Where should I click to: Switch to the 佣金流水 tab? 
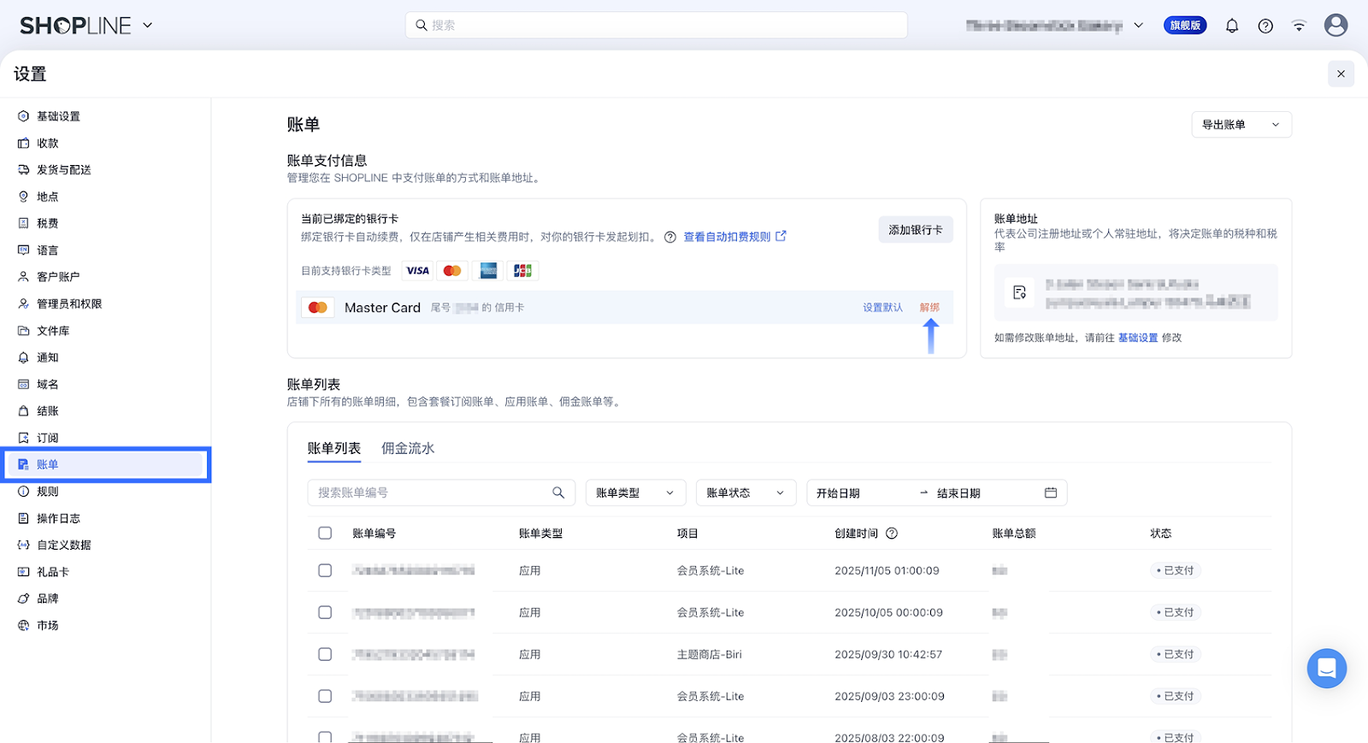pyautogui.click(x=408, y=448)
